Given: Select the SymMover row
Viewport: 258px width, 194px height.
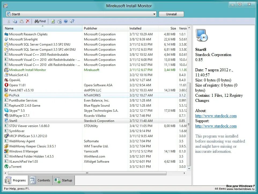Looking at the screenshot, I should [95, 131].
